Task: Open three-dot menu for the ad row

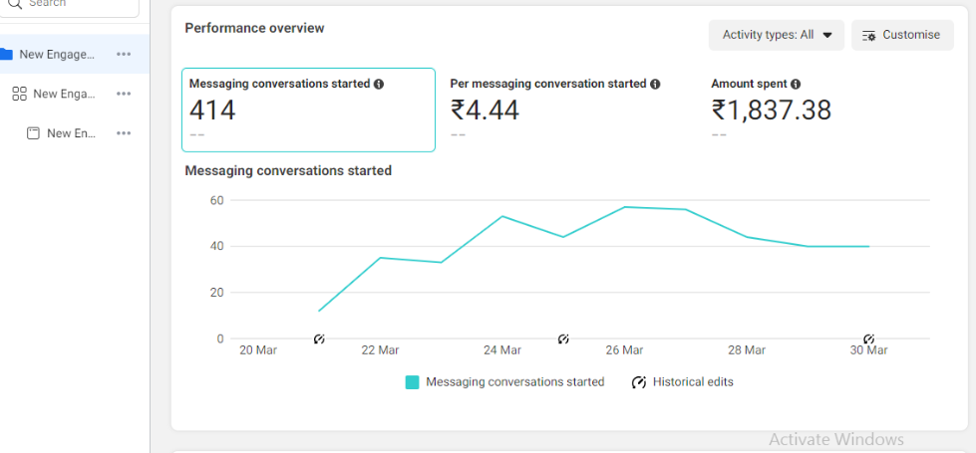Action: pos(124,133)
